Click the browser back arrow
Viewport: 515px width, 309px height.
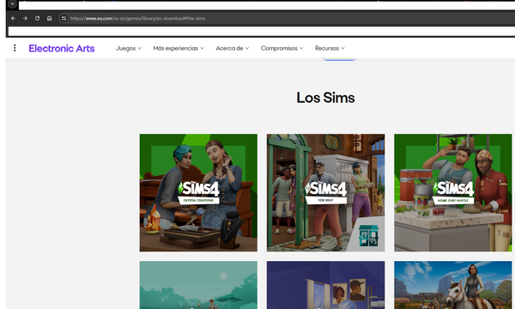click(13, 18)
